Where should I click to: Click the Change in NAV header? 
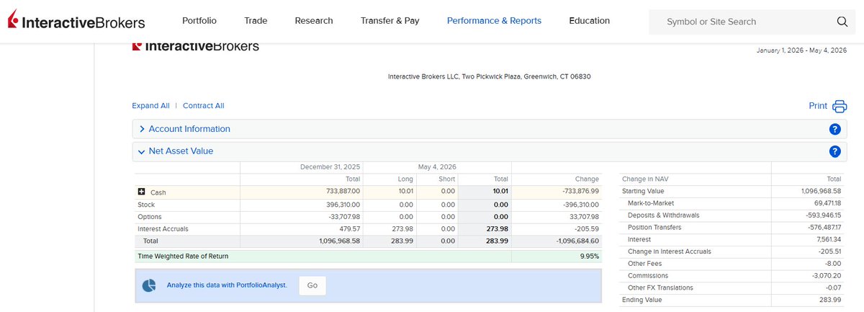click(645, 179)
